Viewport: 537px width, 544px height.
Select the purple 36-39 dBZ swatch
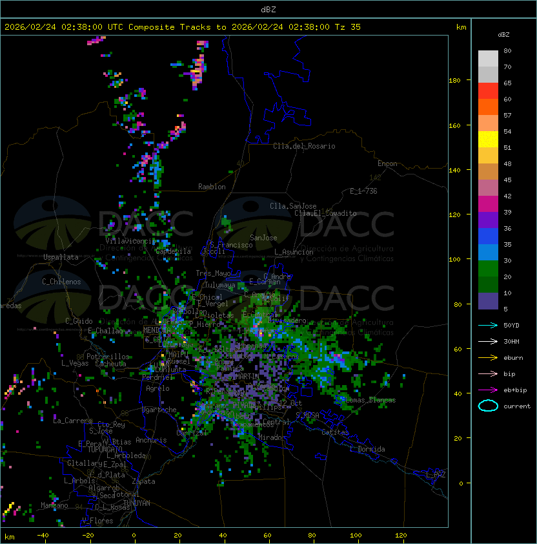tap(488, 220)
